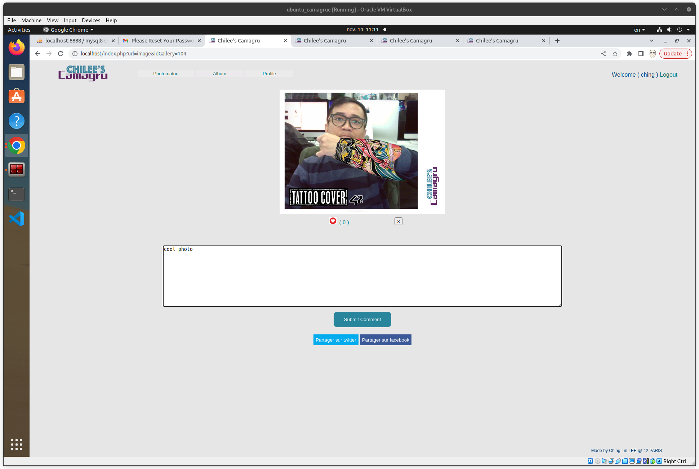Open the Album navigation tab

pyautogui.click(x=219, y=73)
